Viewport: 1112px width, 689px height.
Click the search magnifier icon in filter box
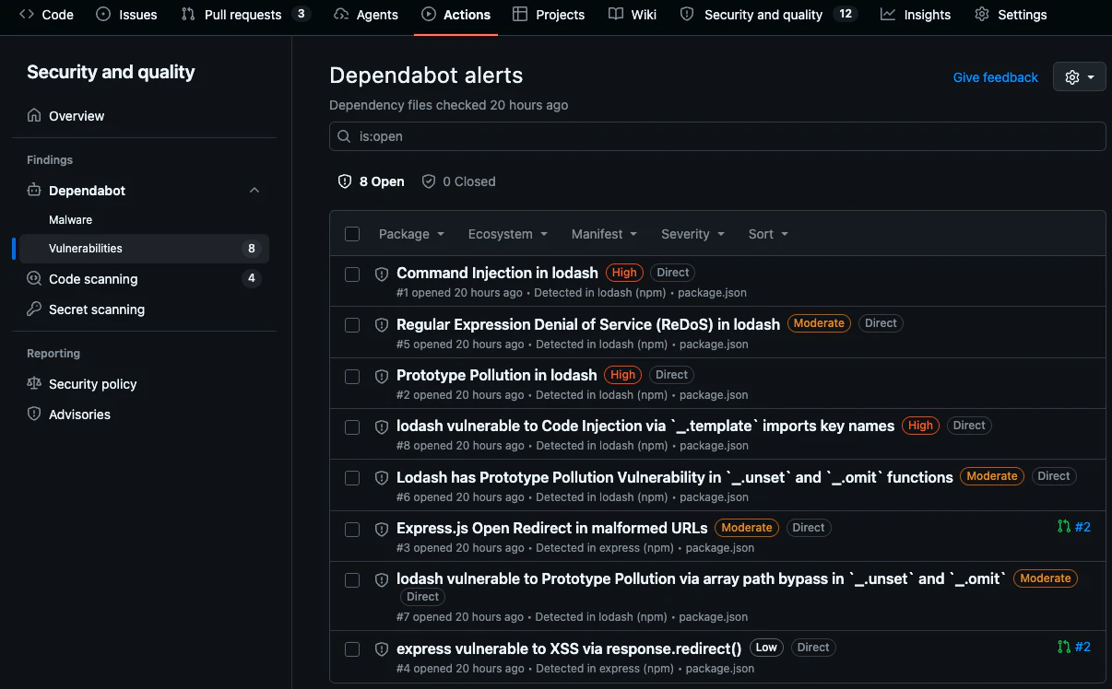345,136
